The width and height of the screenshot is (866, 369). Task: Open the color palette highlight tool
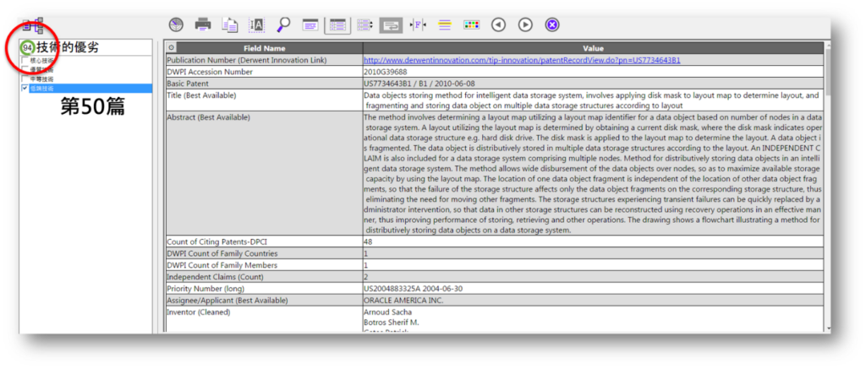click(x=471, y=24)
